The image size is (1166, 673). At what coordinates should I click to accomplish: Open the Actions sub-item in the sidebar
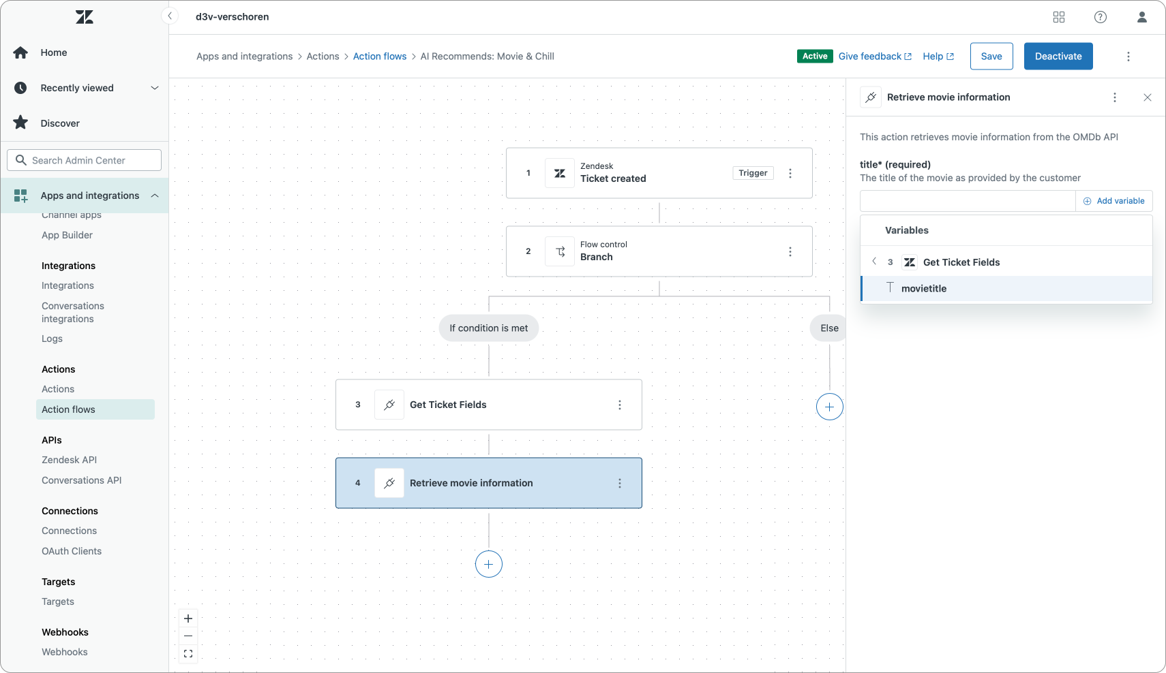[x=58, y=389]
